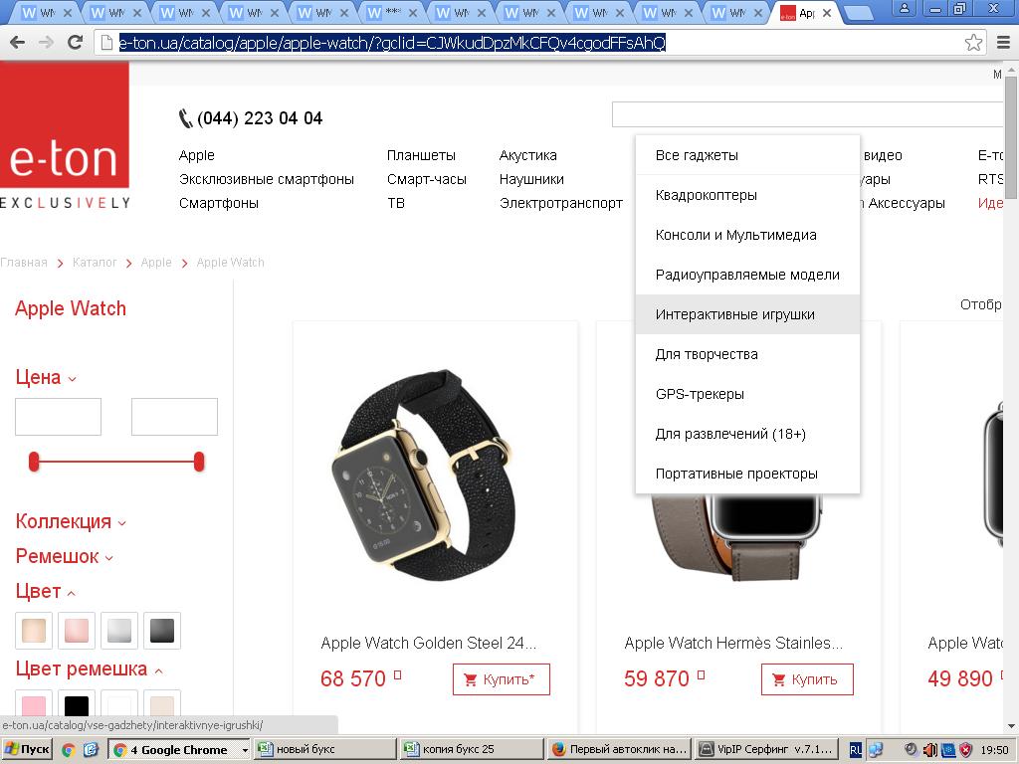1019x764 pixels.
Task: Open the Электротранспорт navigation category
Action: (x=561, y=203)
